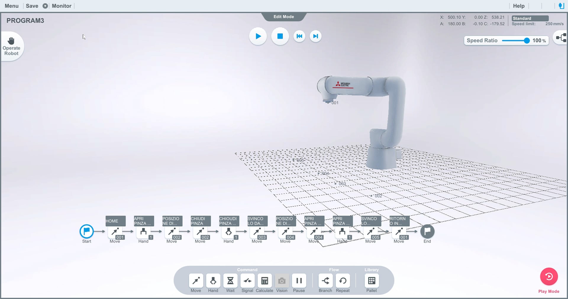Screen dimensions: 568x299
Task: Open the Help menu
Action: (519, 6)
